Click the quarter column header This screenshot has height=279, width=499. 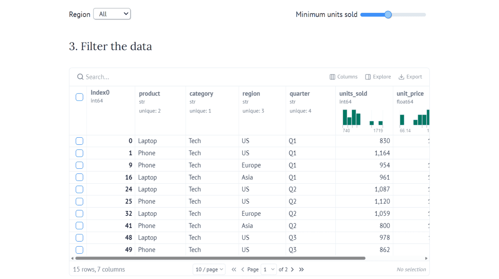pyautogui.click(x=300, y=94)
